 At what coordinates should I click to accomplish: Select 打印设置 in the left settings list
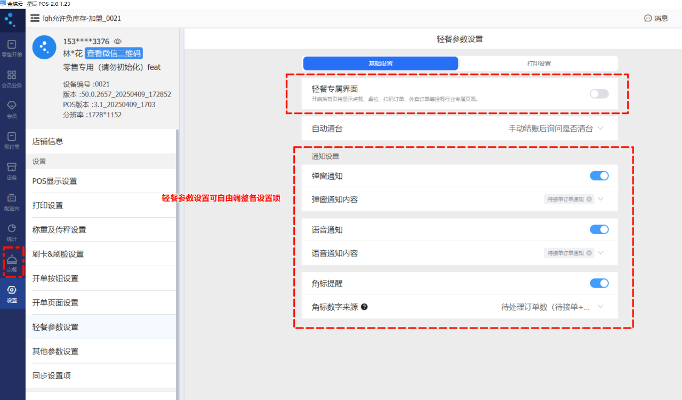101,205
